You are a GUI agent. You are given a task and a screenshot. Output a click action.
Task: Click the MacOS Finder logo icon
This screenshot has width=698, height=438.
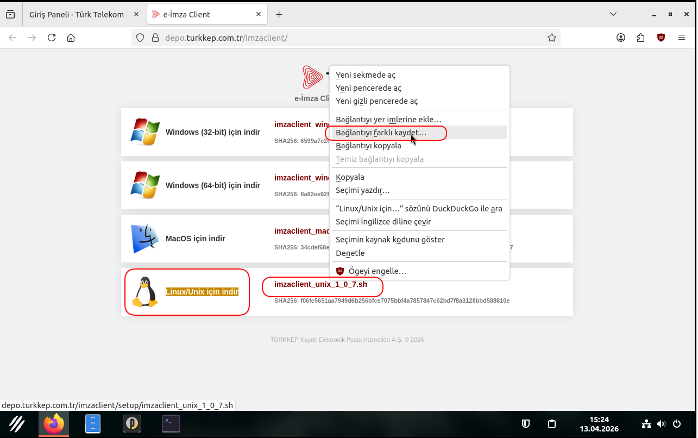pos(145,239)
